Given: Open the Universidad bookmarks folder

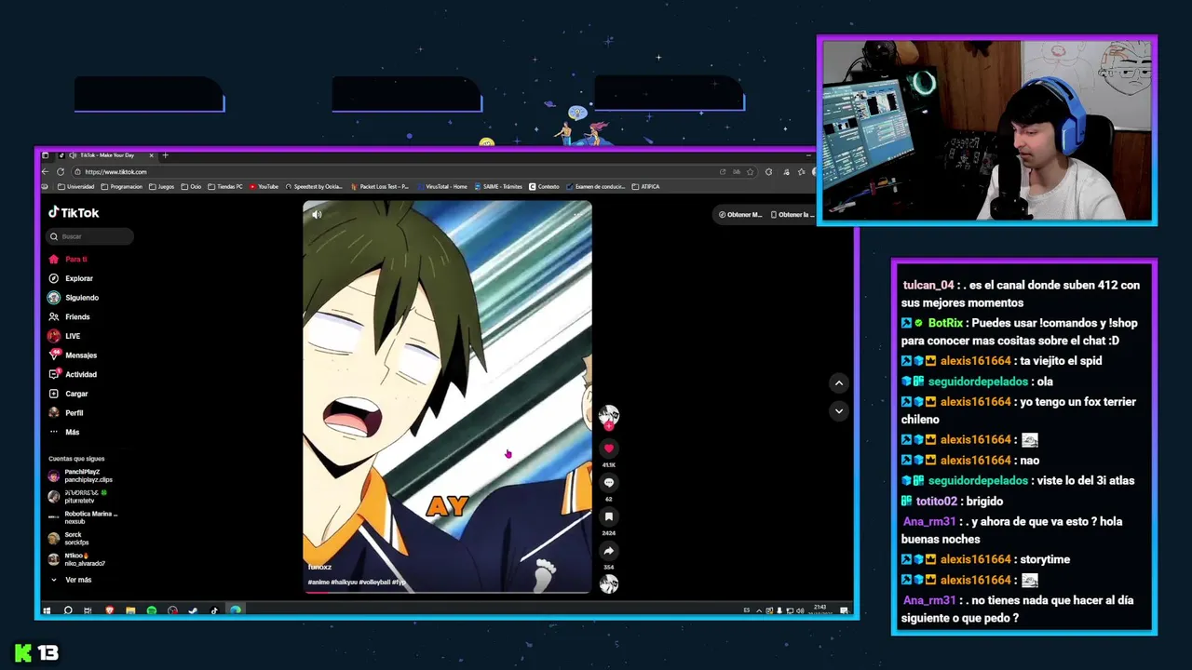Looking at the screenshot, I should point(75,187).
